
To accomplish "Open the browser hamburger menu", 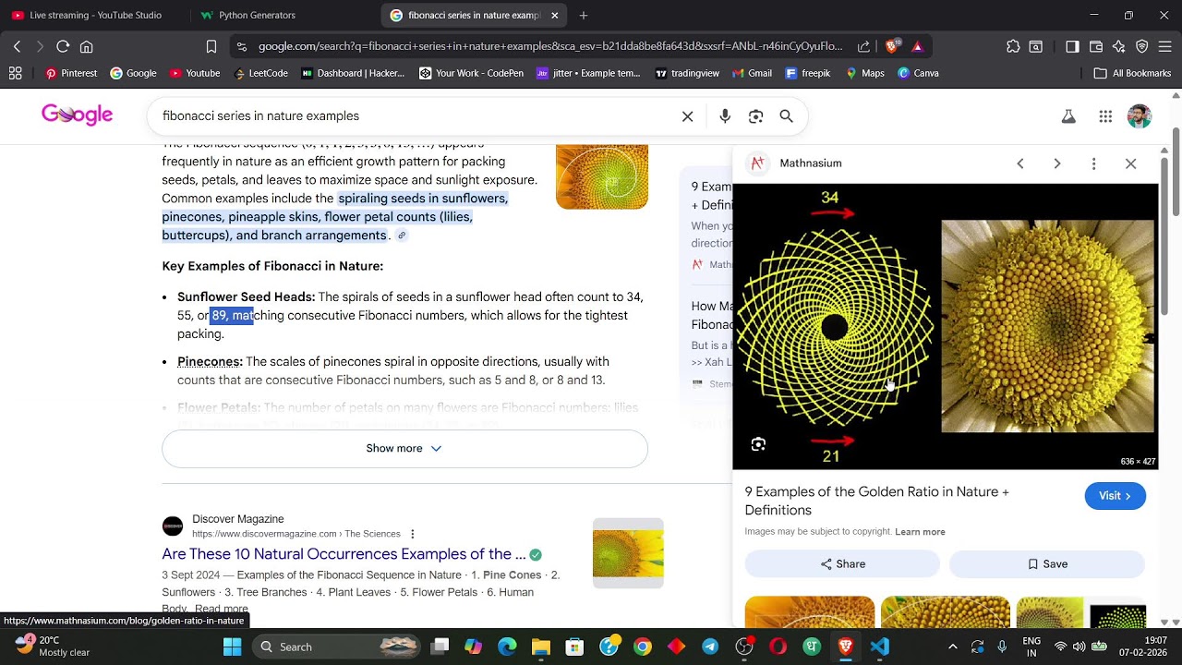I will point(1165,46).
